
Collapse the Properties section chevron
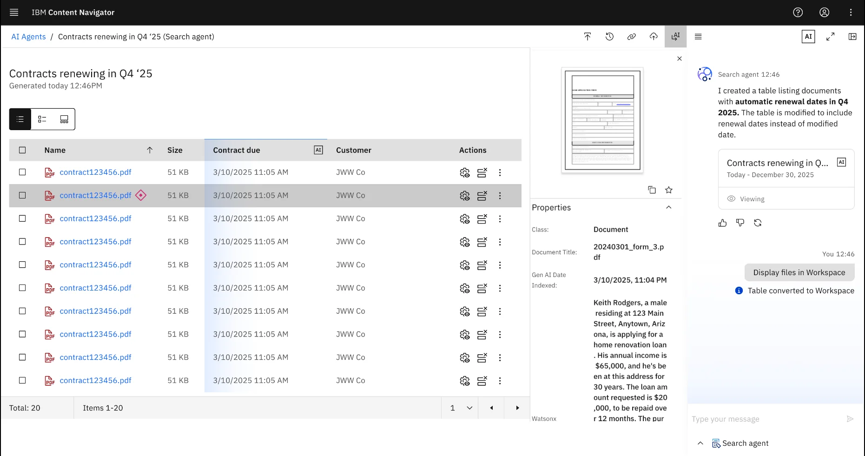click(x=669, y=207)
